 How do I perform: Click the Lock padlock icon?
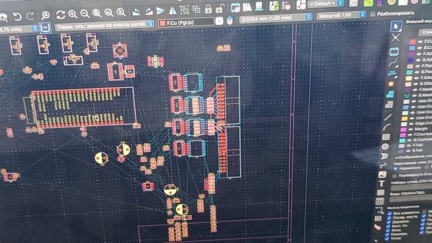(209, 9)
